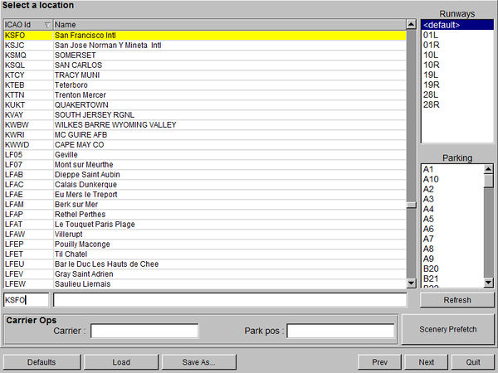Click the ICAO Id column sort arrow
The height and width of the screenshot is (373, 498).
pos(46,25)
